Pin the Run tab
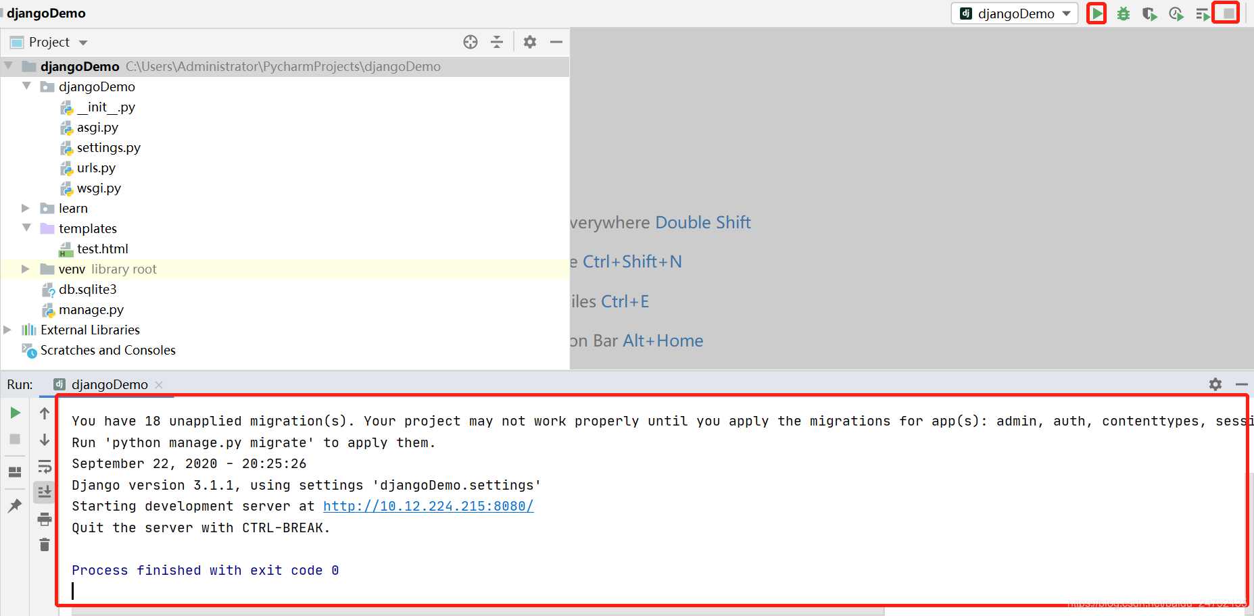 [15, 505]
